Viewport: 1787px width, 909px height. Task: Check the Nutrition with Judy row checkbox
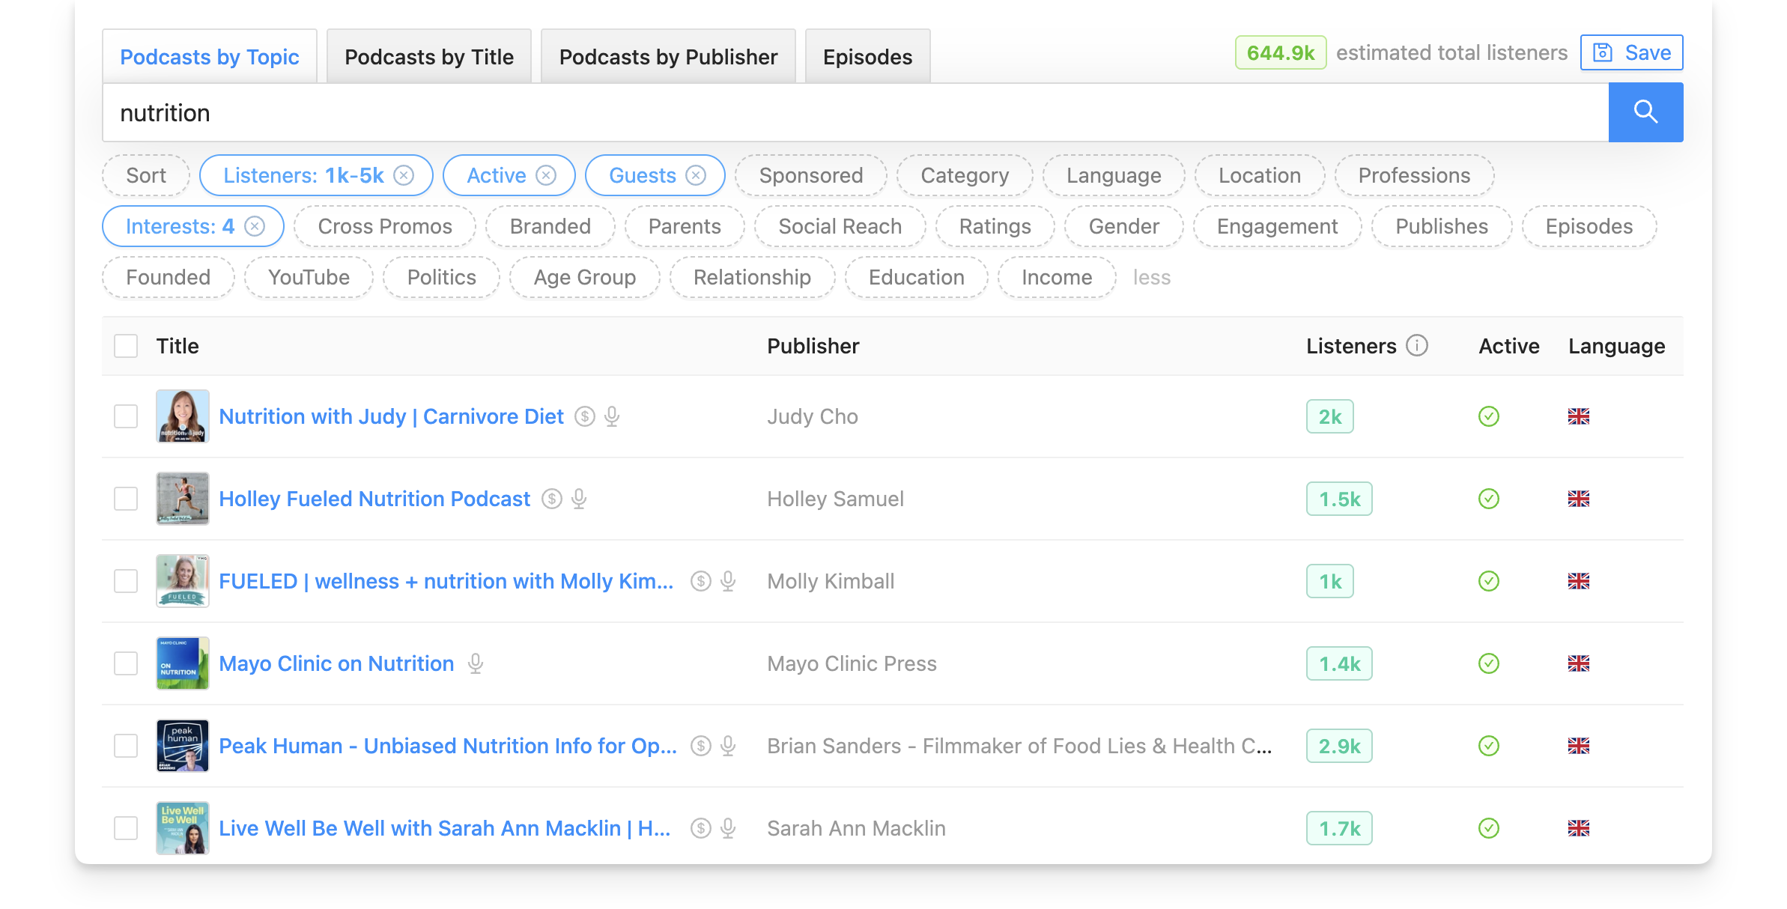click(x=126, y=416)
